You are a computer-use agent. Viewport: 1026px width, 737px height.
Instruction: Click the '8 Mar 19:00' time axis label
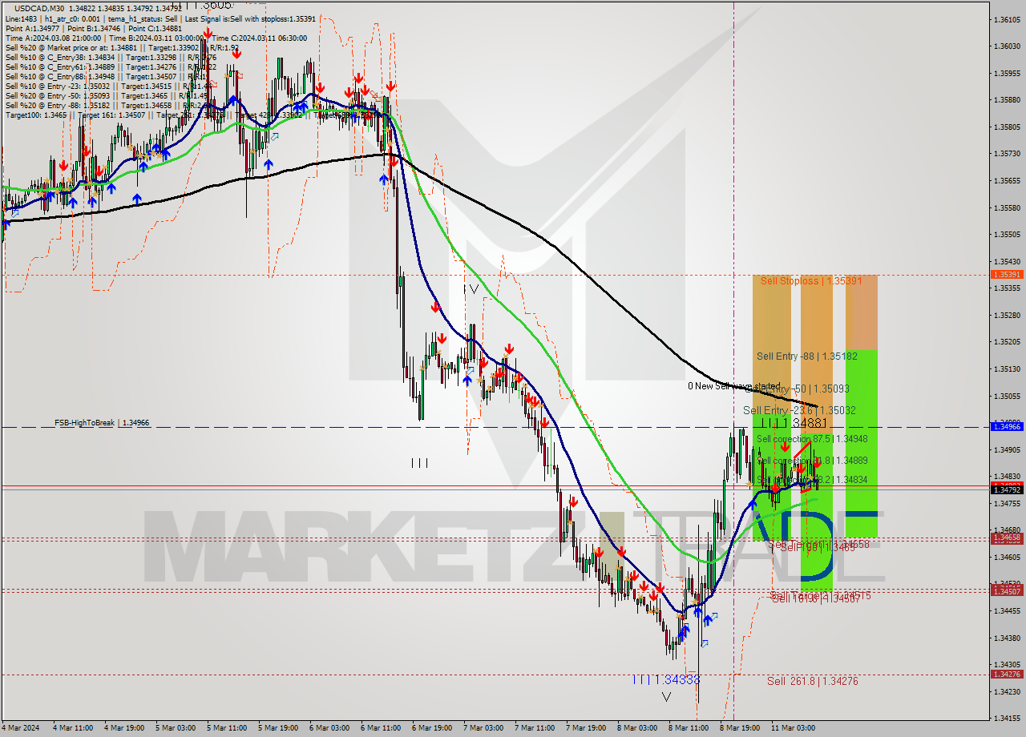pos(740,728)
